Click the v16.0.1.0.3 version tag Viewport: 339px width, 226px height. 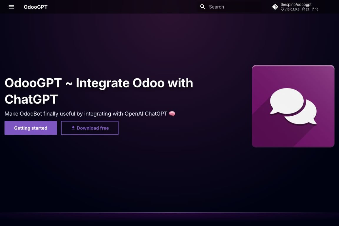point(290,9)
